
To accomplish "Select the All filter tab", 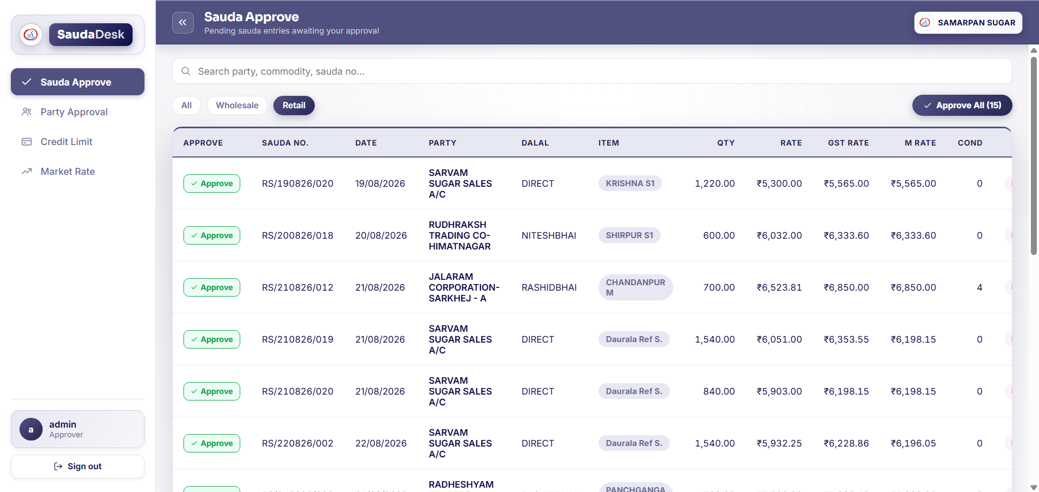I will click(x=187, y=106).
